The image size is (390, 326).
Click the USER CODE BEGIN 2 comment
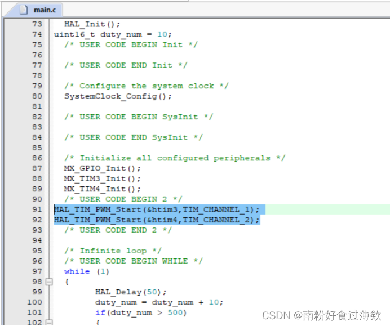coord(123,199)
